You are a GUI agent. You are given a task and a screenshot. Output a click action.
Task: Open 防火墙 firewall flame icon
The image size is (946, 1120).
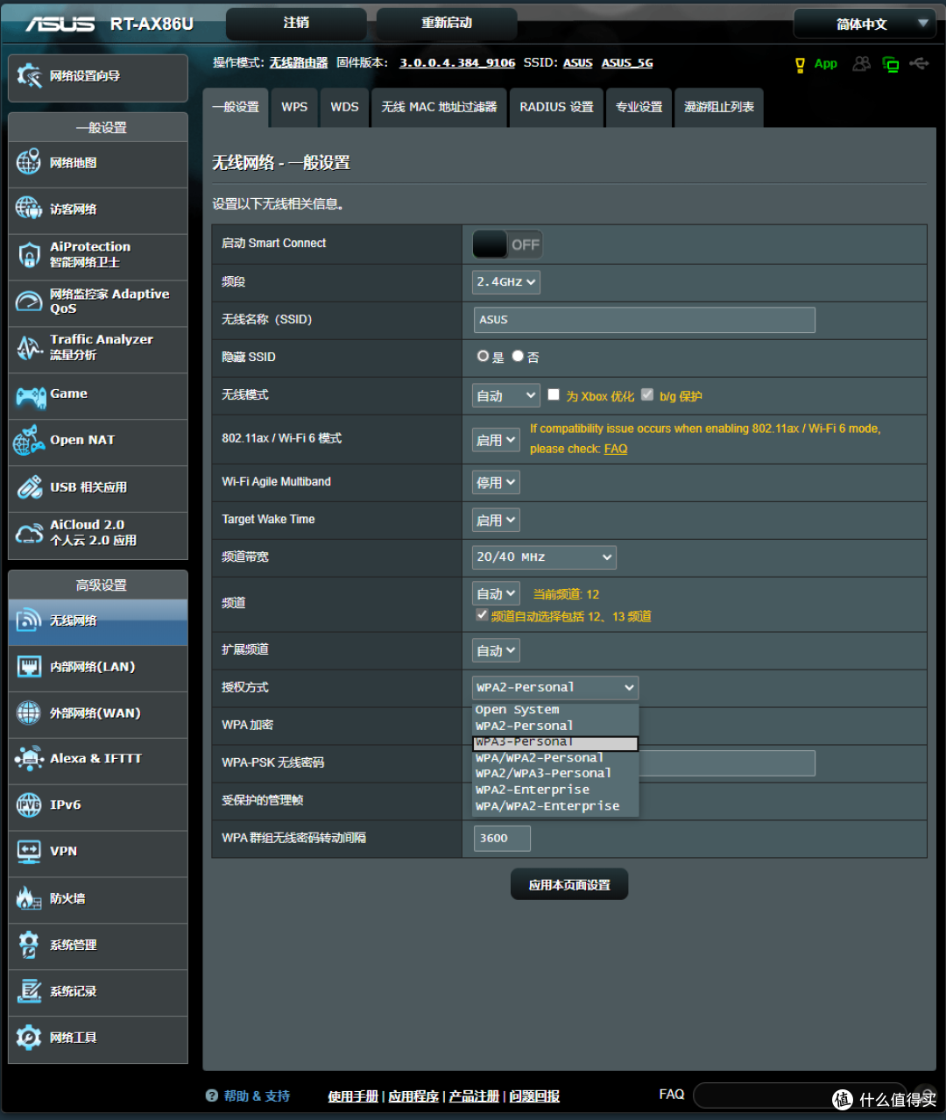coord(29,898)
